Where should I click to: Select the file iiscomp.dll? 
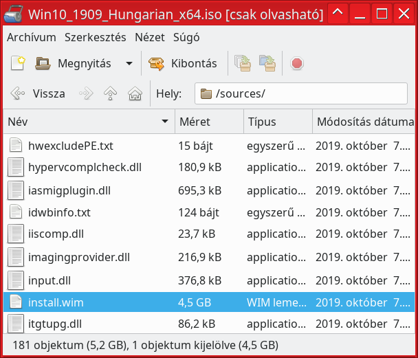(x=56, y=234)
